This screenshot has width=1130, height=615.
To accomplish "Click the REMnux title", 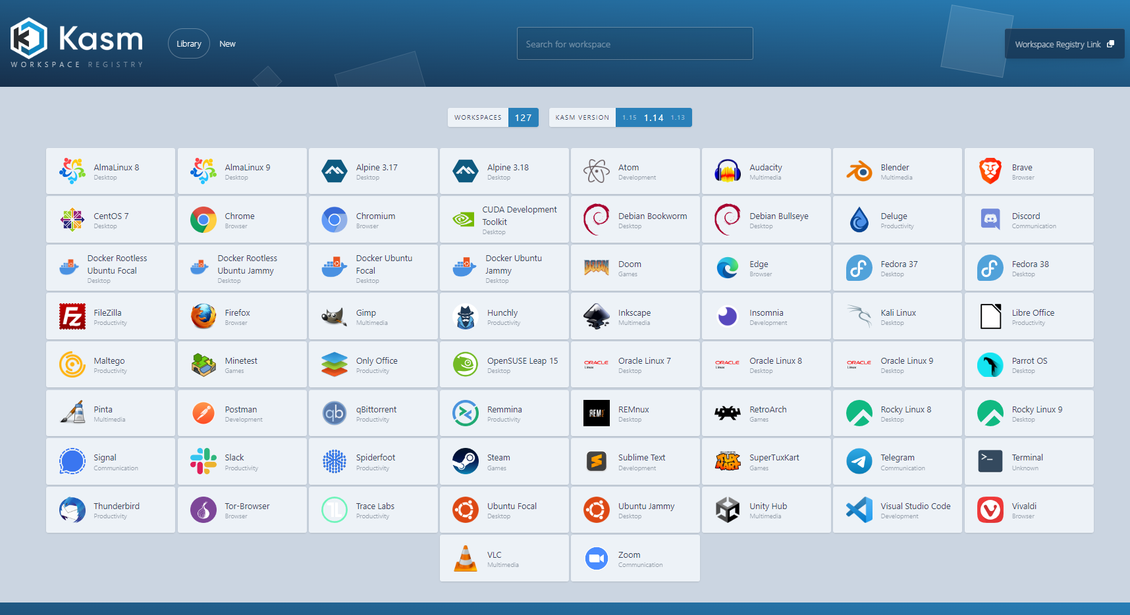I will [x=633, y=409].
